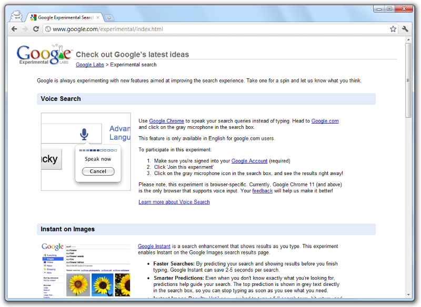The height and width of the screenshot is (307, 421).
Task: Open the Google Instant link
Action: (154, 246)
